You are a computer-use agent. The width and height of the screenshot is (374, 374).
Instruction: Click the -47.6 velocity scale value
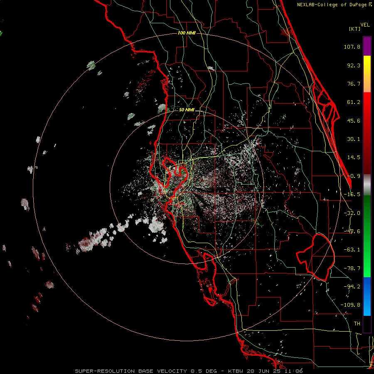pos(352,231)
